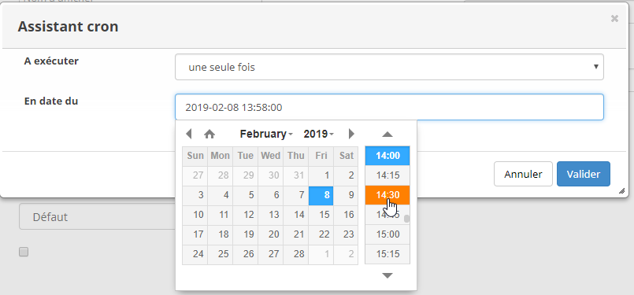Click the time list scrollbar thumb
Image resolution: width=634 pixels, height=295 pixels.
coord(406,219)
